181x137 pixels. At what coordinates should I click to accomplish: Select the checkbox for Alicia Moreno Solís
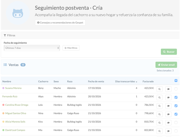click(x=176, y=122)
